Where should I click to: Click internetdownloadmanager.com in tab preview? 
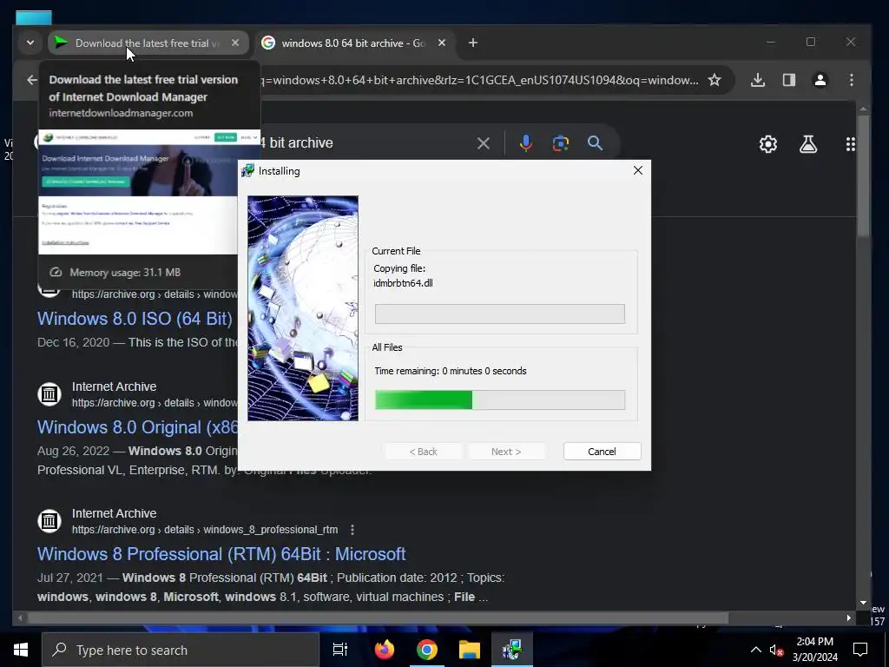(121, 113)
